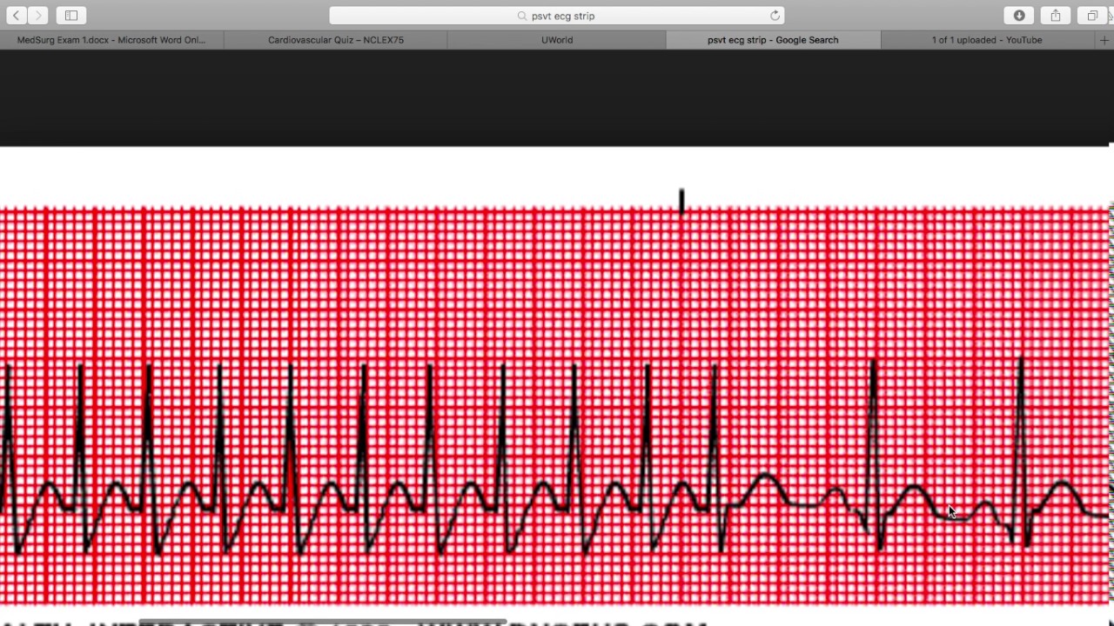
Task: Show the Safari sidebar
Action: pos(71,16)
